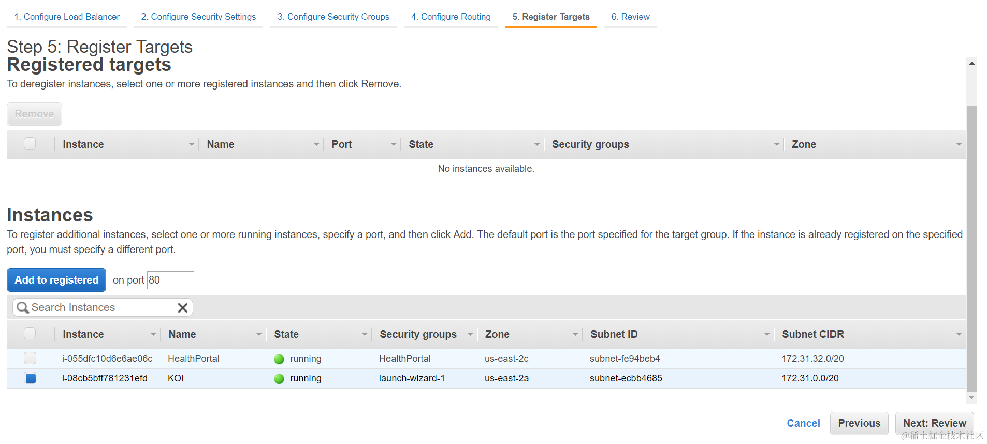
Task: Open Security groups dropdown in Instances table
Action: (470, 335)
